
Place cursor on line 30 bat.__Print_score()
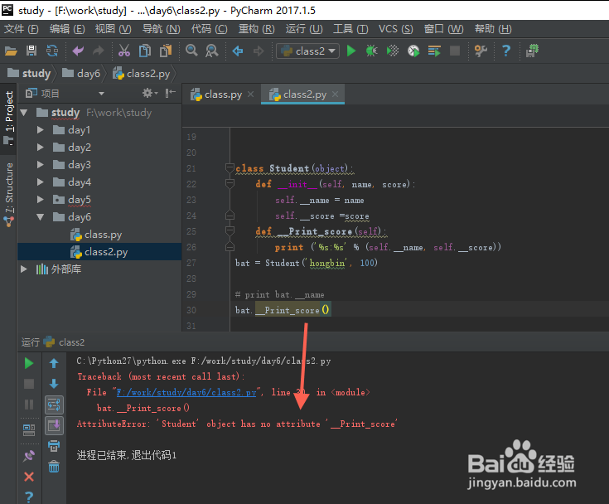pyautogui.click(x=282, y=310)
